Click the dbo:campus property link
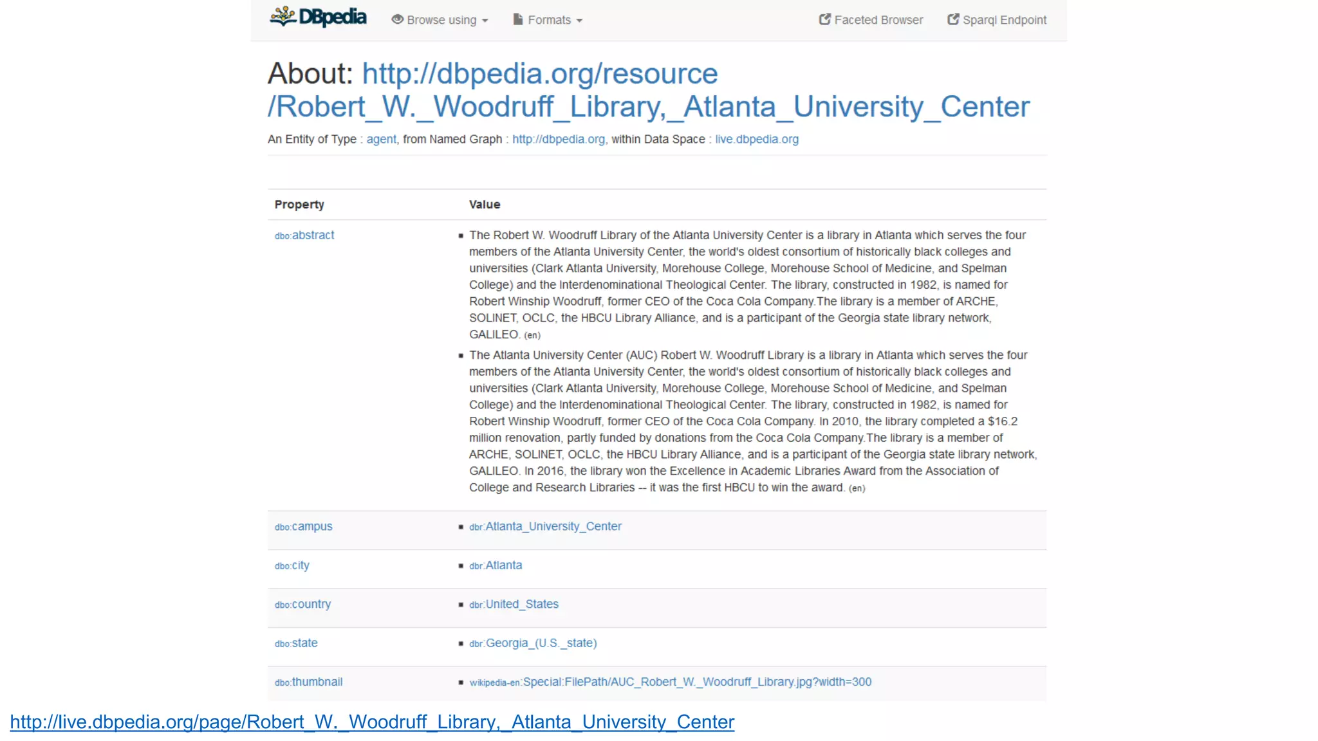This screenshot has width=1318, height=741. [x=304, y=527]
